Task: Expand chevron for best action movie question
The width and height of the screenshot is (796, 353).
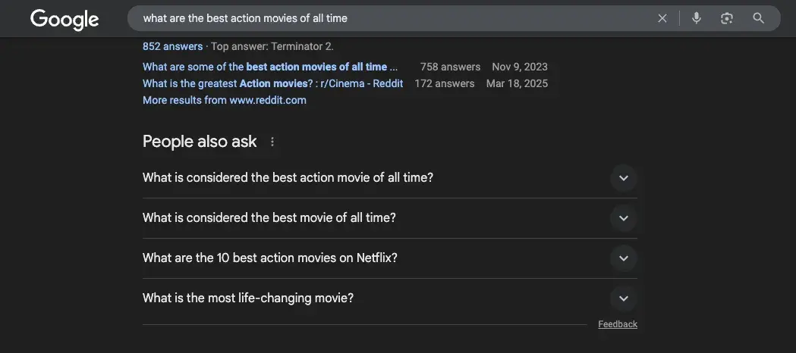Action: pyautogui.click(x=623, y=178)
